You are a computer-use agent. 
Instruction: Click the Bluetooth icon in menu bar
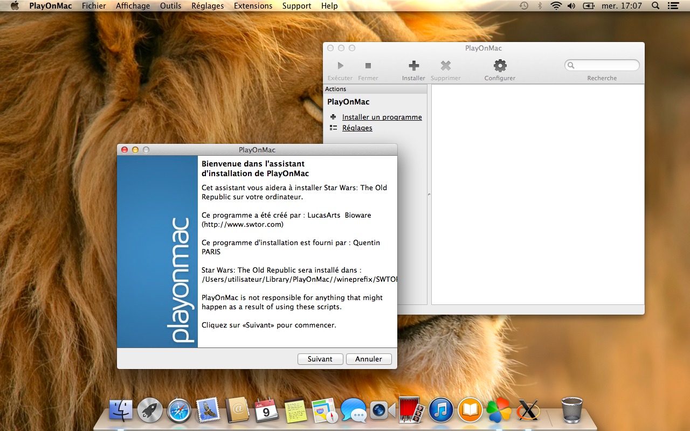(540, 6)
